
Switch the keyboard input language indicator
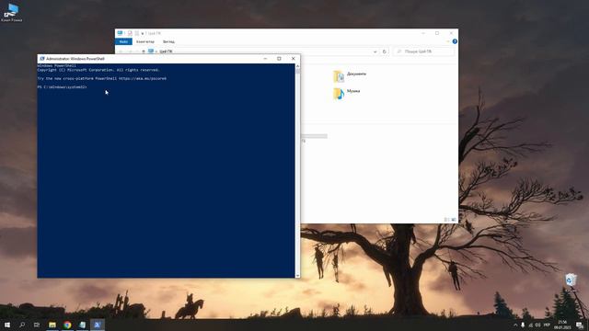(x=547, y=325)
